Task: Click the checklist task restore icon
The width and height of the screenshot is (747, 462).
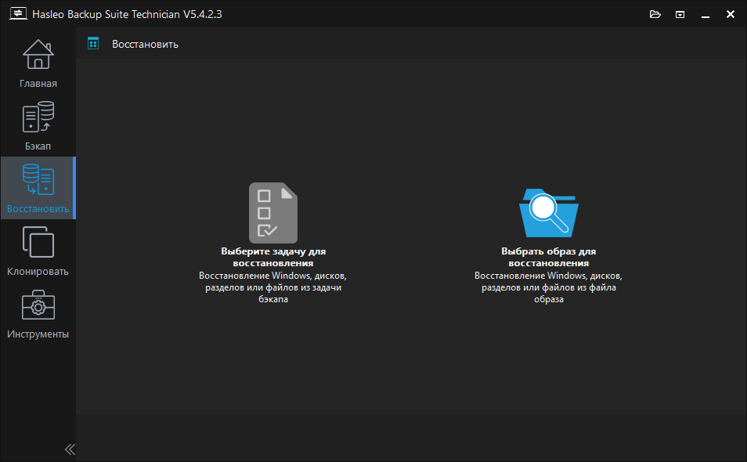Action: pos(273,213)
